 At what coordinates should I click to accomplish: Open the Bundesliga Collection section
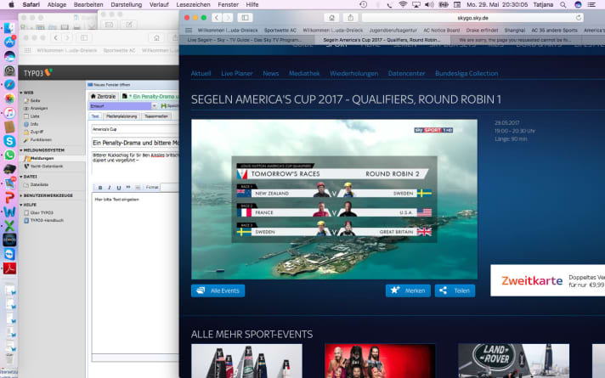(466, 73)
